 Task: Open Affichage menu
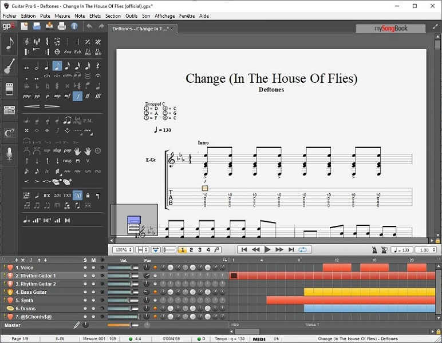165,16
